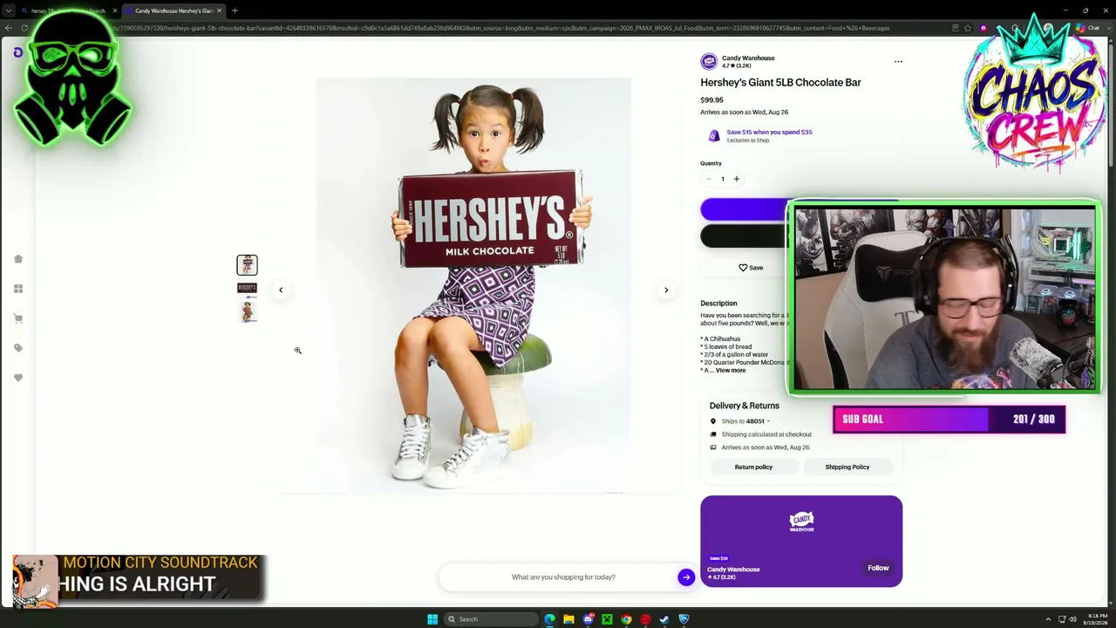
Task: Open the Windows Start menu
Action: click(x=432, y=619)
